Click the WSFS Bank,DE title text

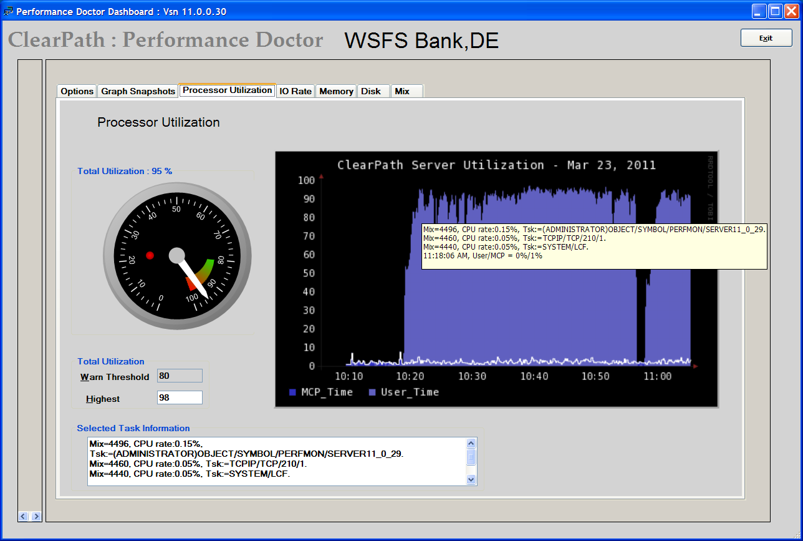(421, 41)
